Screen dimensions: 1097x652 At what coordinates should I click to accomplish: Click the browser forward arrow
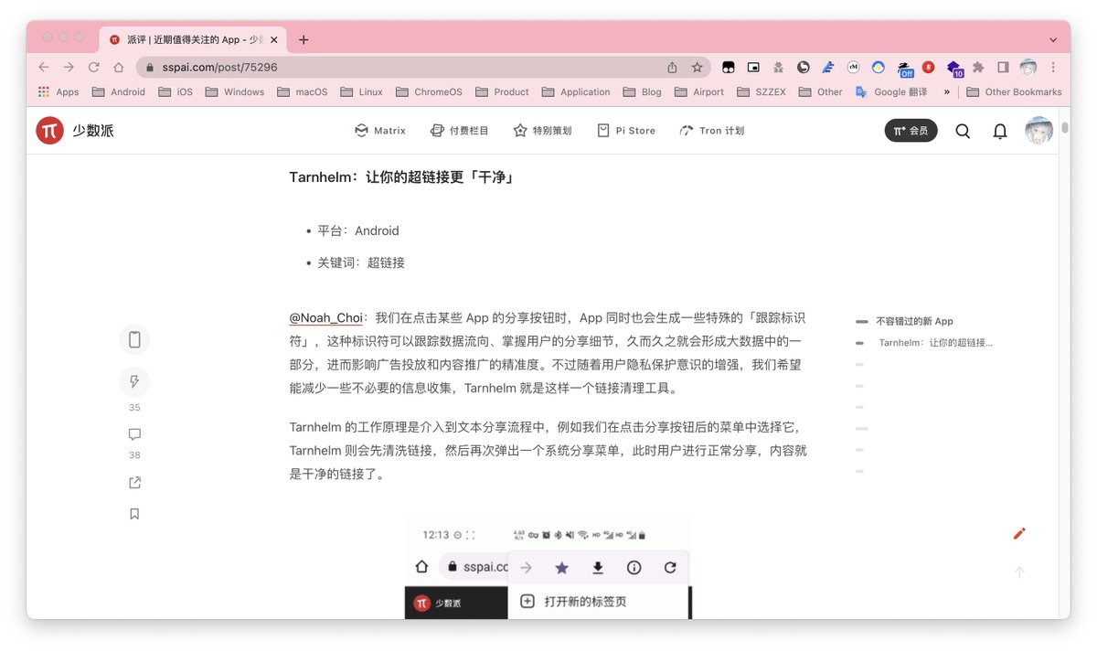(69, 67)
